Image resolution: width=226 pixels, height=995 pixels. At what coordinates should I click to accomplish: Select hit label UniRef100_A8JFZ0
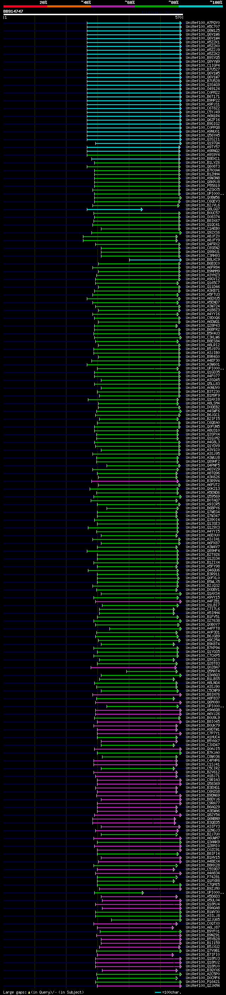pyautogui.click(x=203, y=236)
